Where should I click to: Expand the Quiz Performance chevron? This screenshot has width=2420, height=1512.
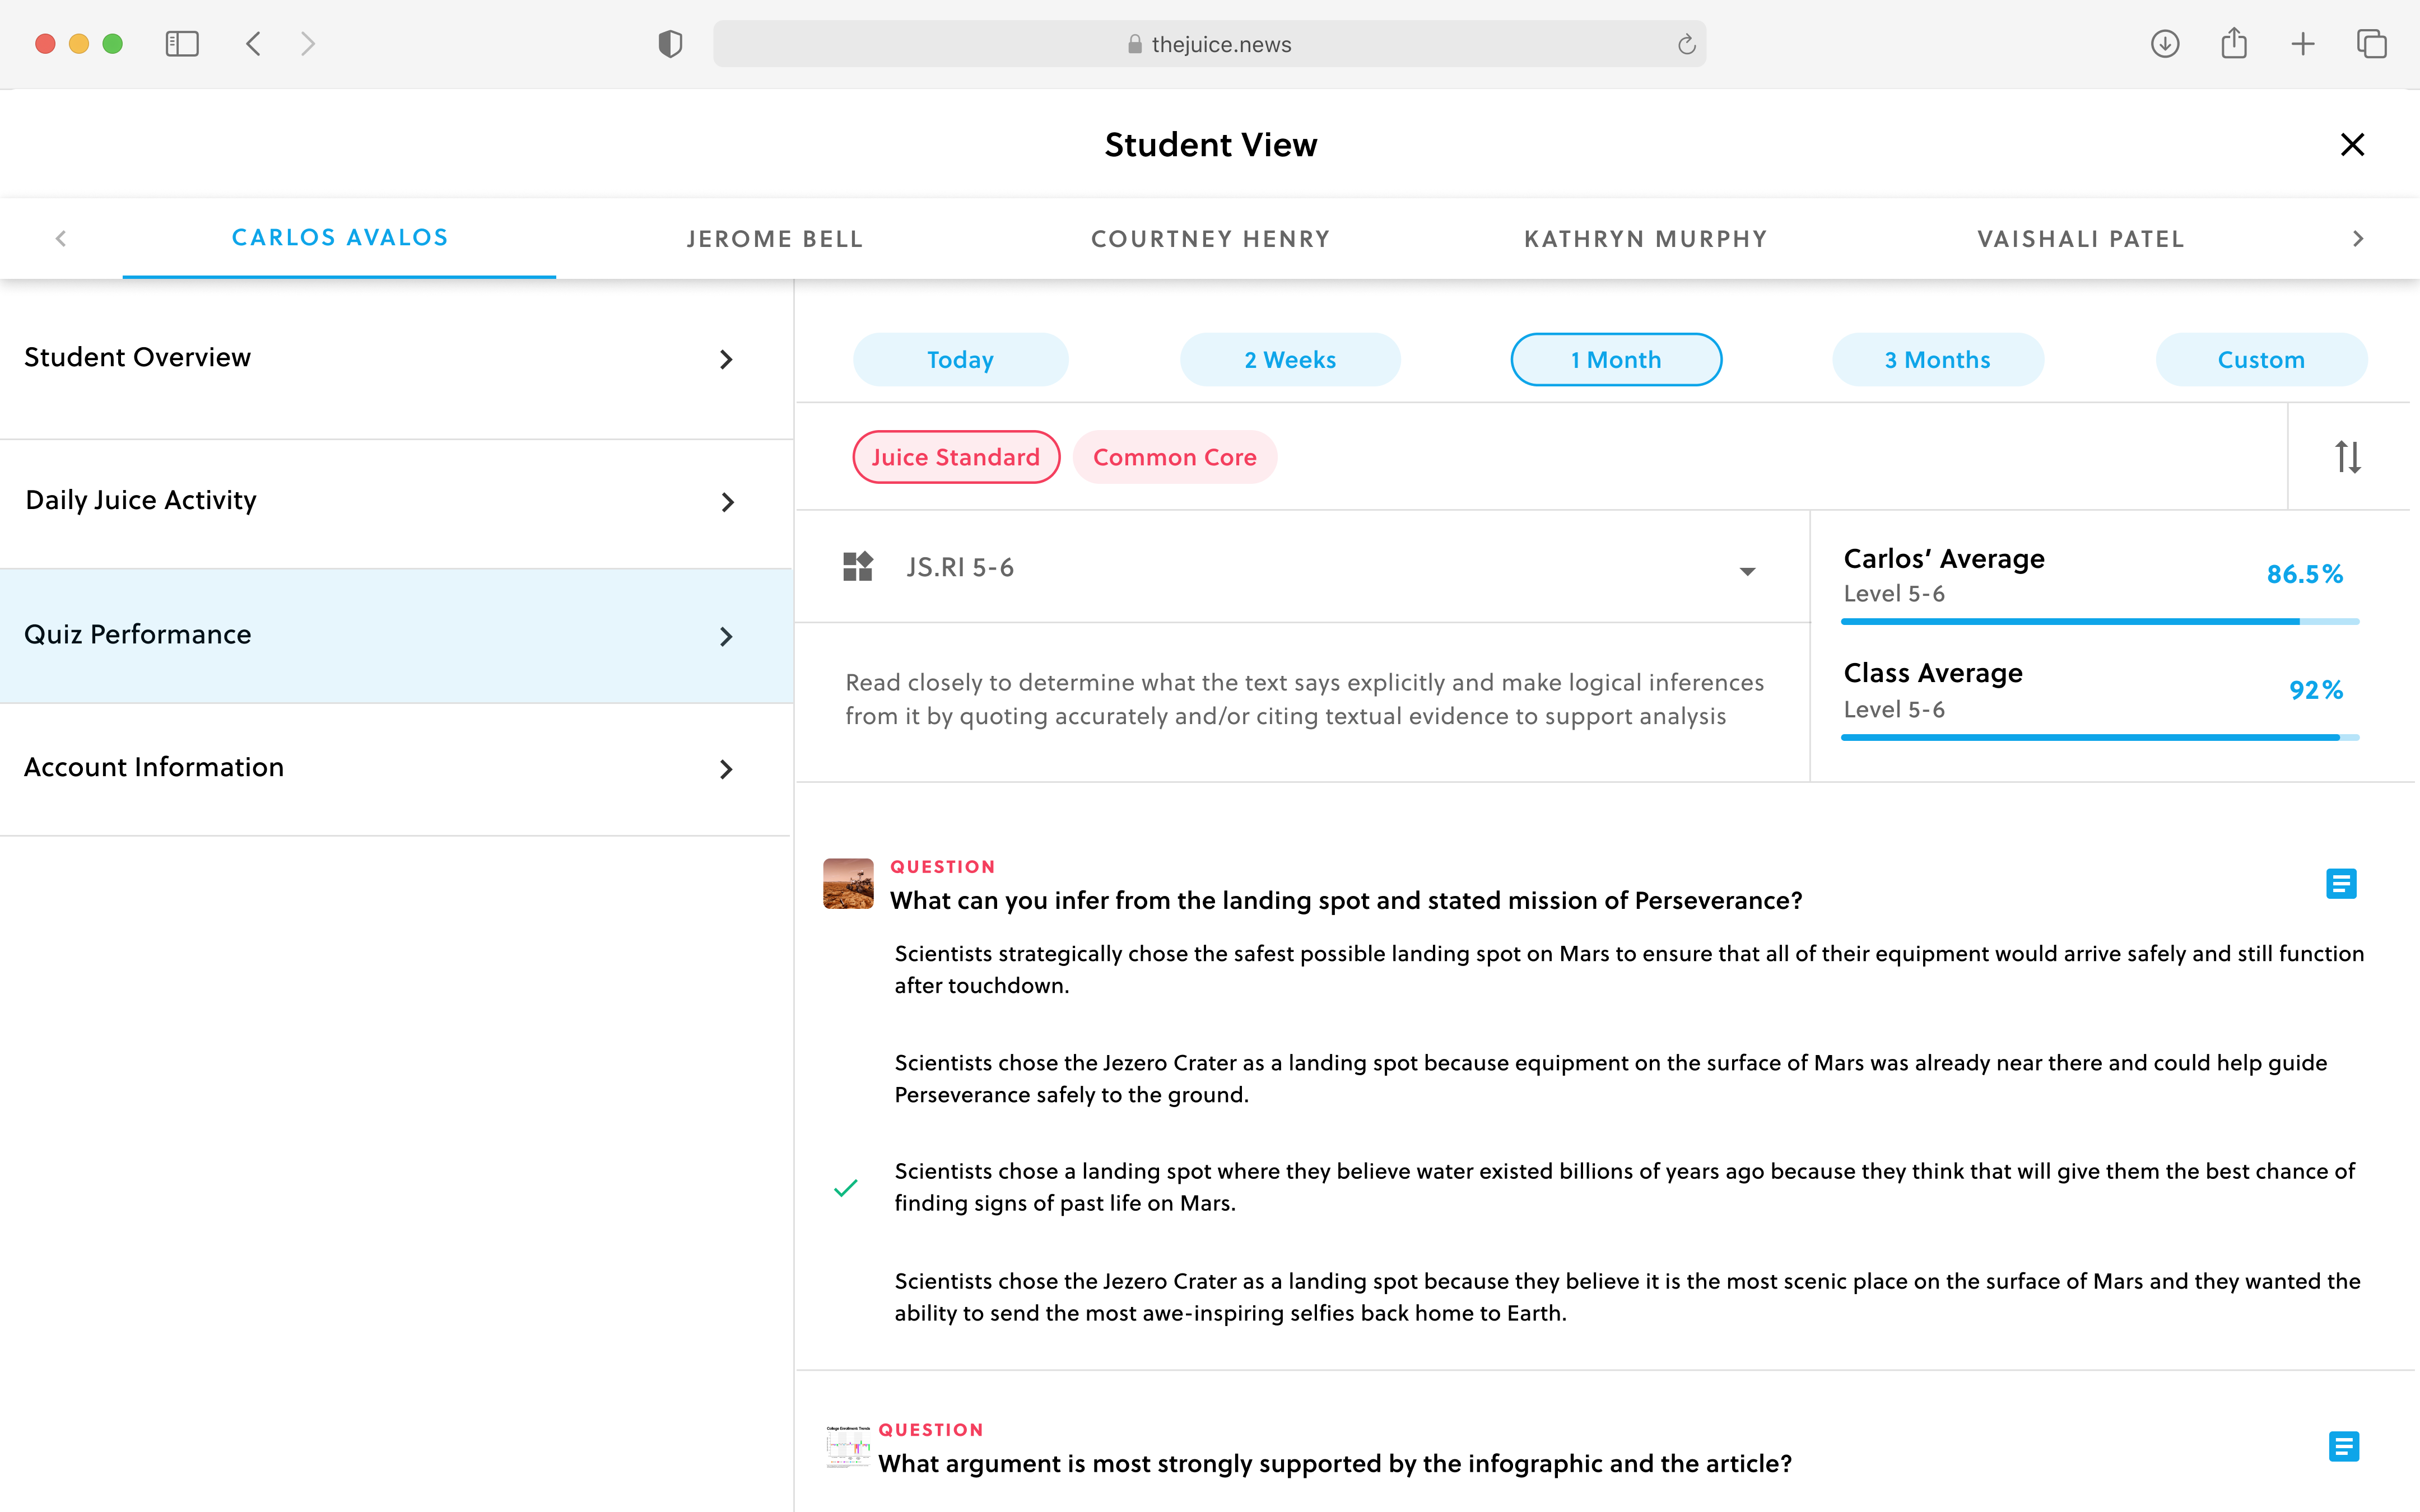(727, 636)
